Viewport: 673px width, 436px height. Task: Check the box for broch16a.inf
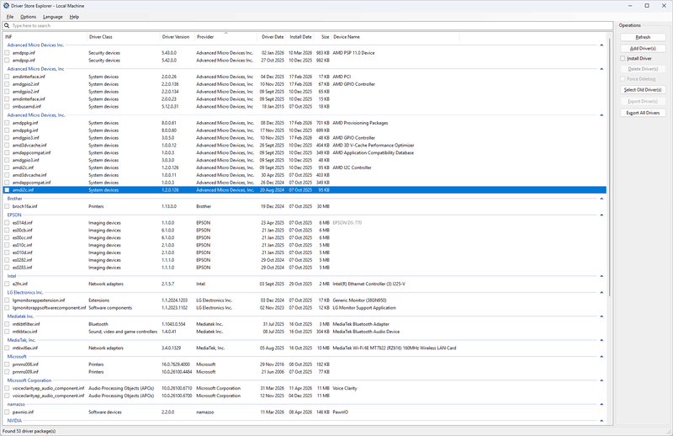[7, 206]
